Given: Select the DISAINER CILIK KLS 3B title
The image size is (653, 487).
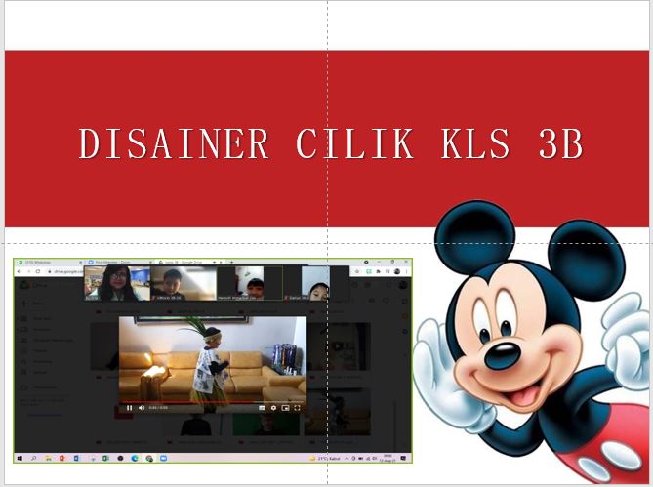Looking at the screenshot, I should [331, 143].
